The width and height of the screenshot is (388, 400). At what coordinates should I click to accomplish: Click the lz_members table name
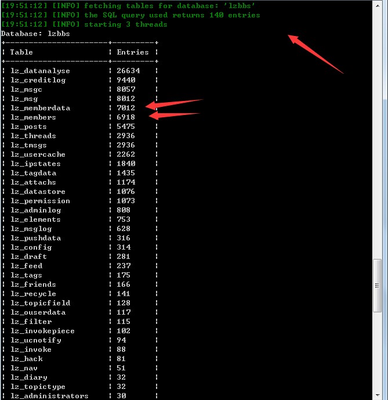(33, 117)
